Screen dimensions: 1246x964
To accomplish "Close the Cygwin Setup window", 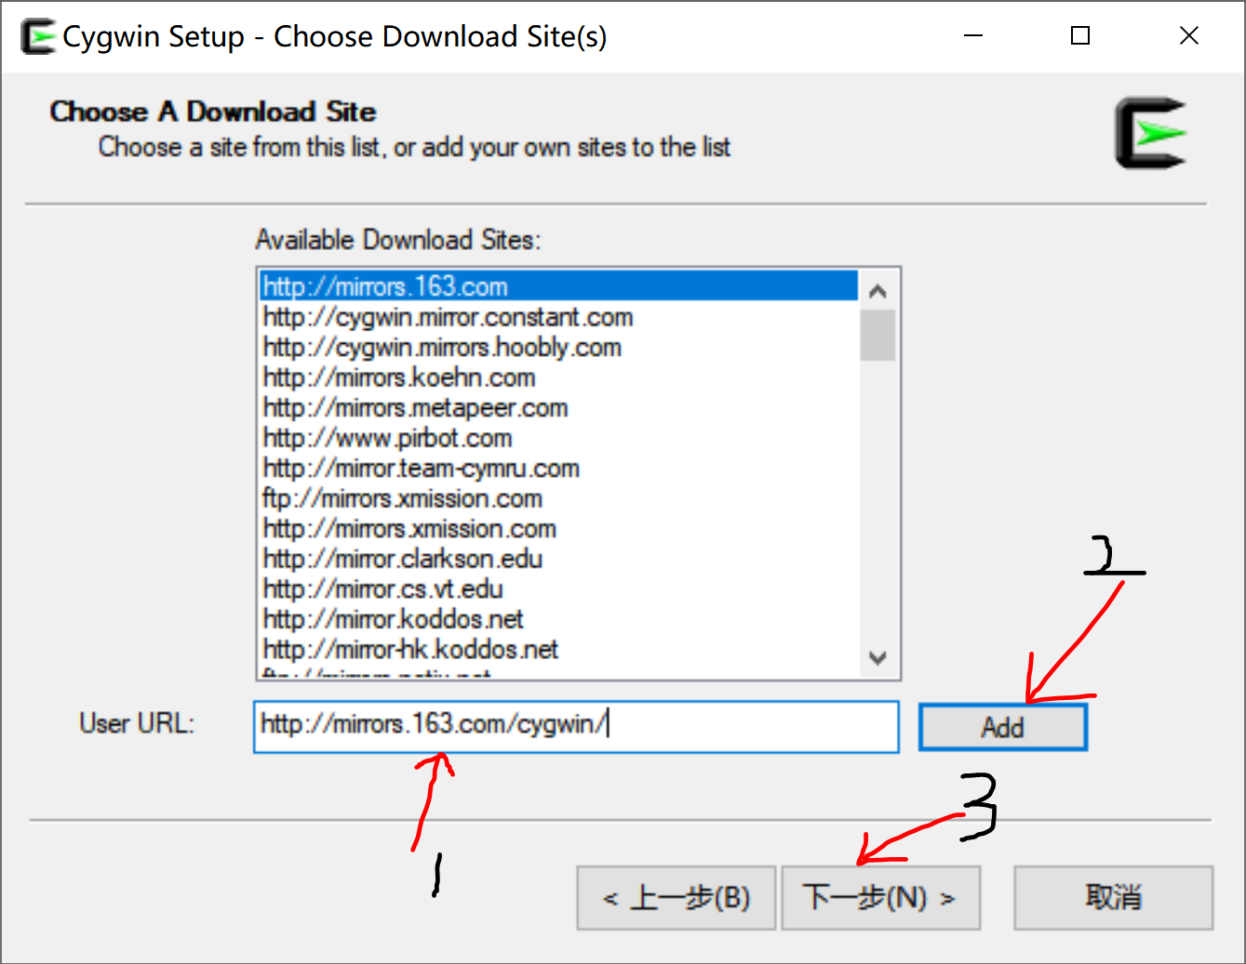I will click(1188, 36).
